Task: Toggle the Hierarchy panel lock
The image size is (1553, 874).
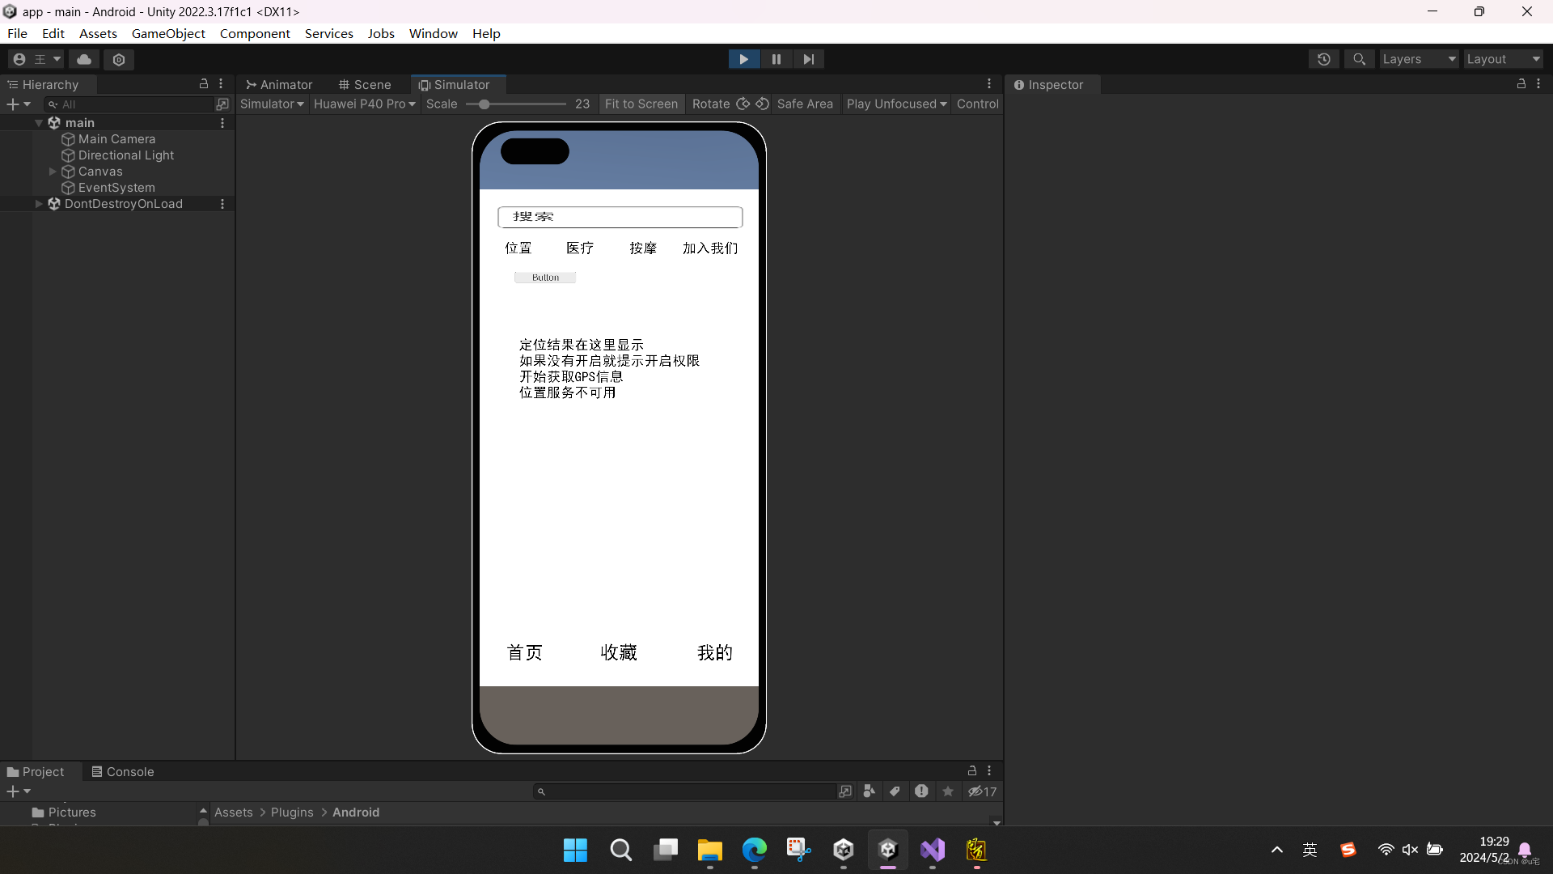Action: [204, 84]
